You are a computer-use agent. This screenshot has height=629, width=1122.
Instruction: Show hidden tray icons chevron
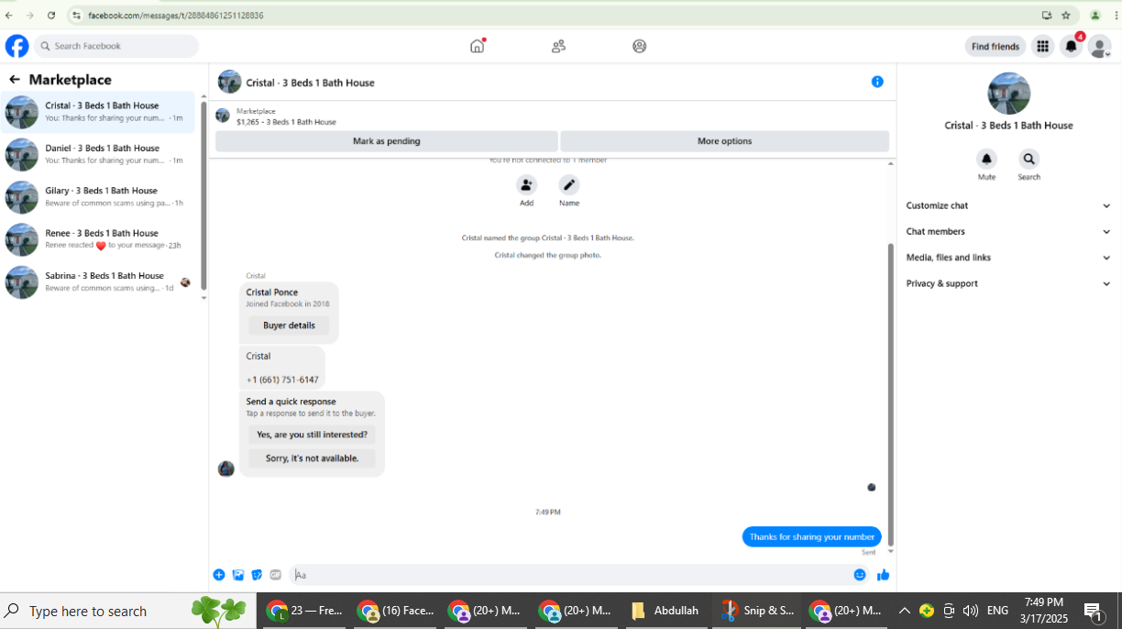[x=904, y=611]
